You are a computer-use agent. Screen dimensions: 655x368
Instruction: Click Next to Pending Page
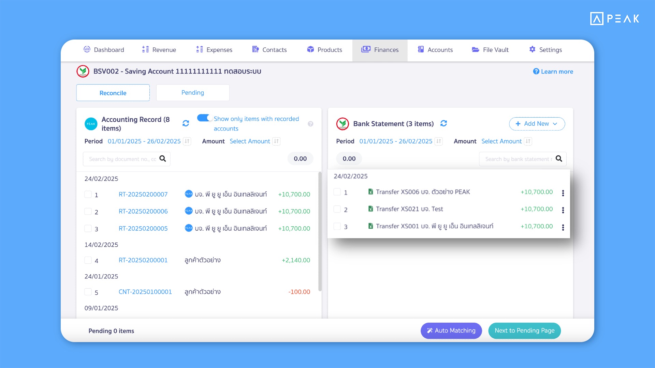click(524, 331)
